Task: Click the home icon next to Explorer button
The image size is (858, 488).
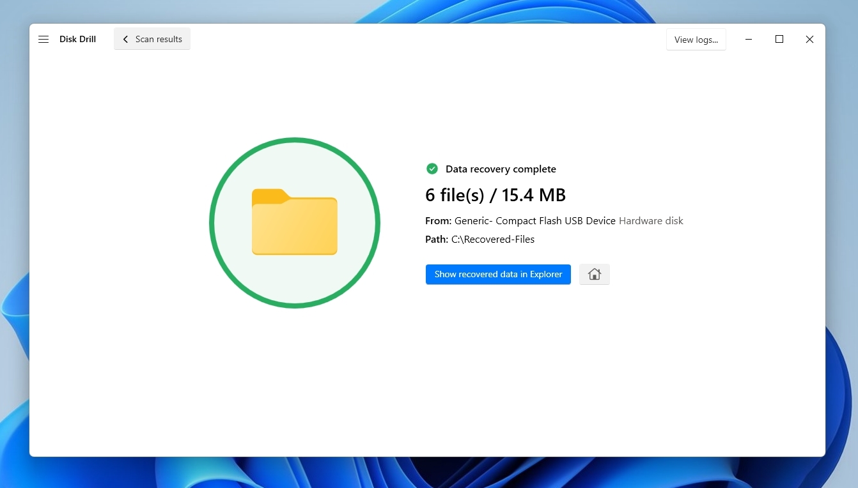Action: click(594, 274)
